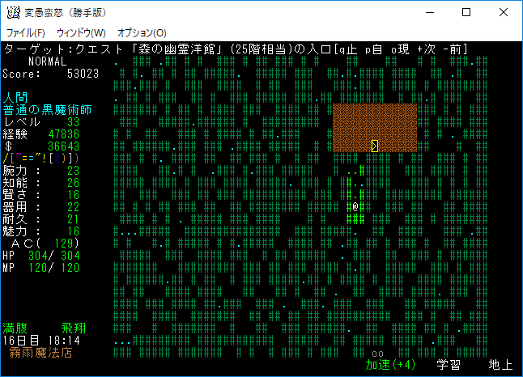Click the small 'oo' symbols at map bottom
Viewport: 523px width, 377px height.
377,354
